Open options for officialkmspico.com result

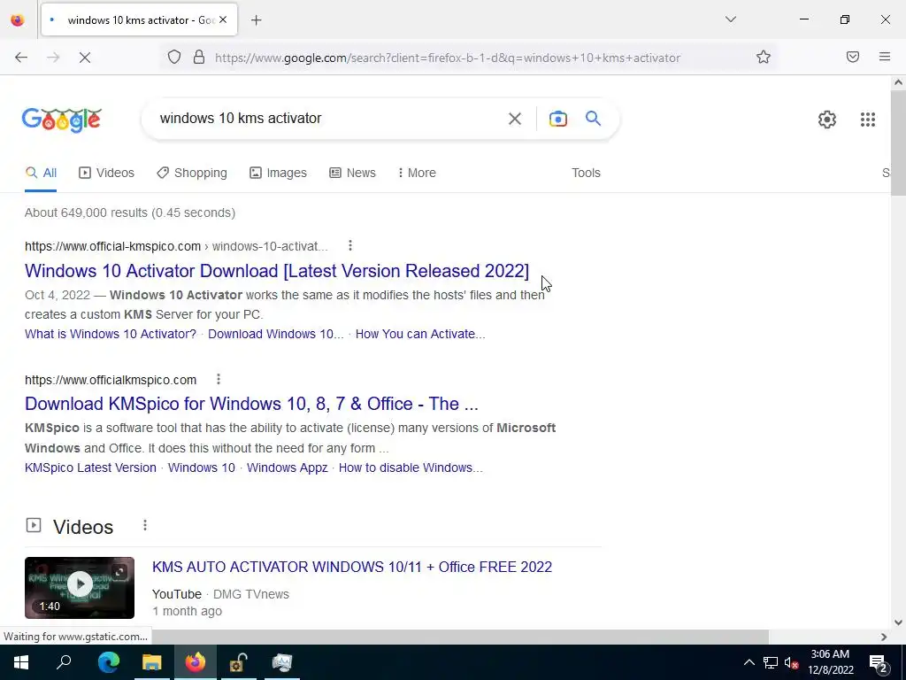coord(219,379)
